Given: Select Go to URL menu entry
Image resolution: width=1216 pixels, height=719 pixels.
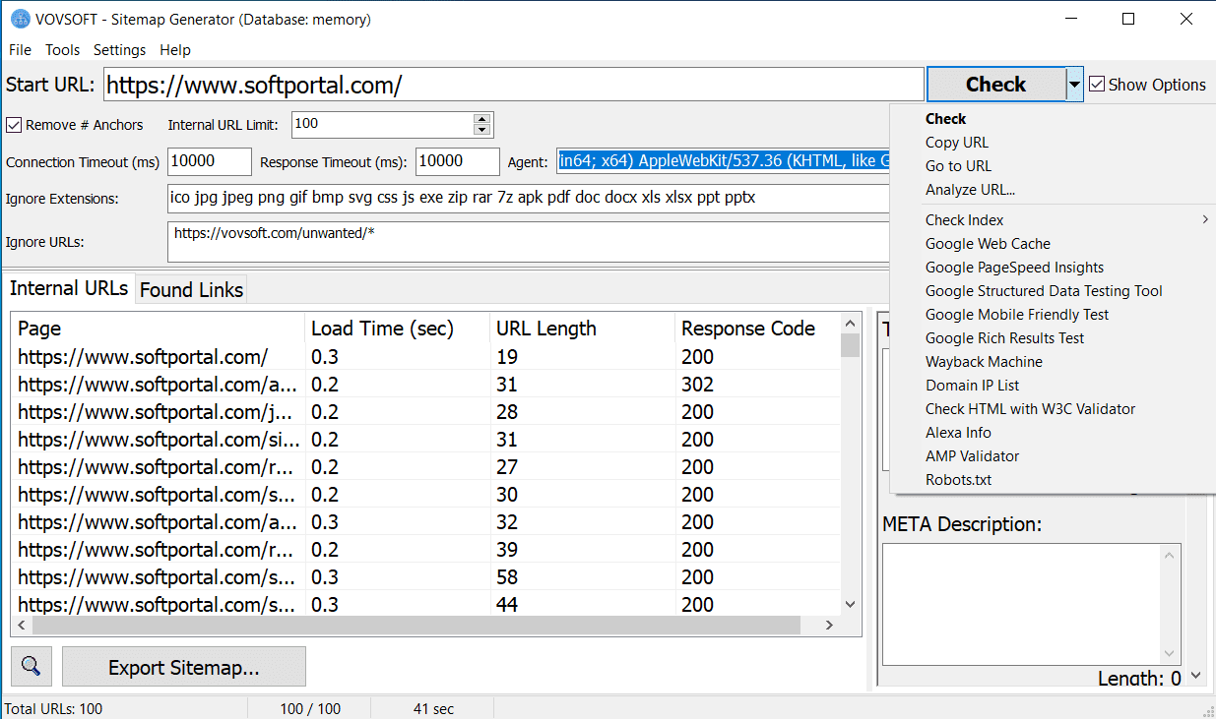Looking at the screenshot, I should pyautogui.click(x=958, y=166).
